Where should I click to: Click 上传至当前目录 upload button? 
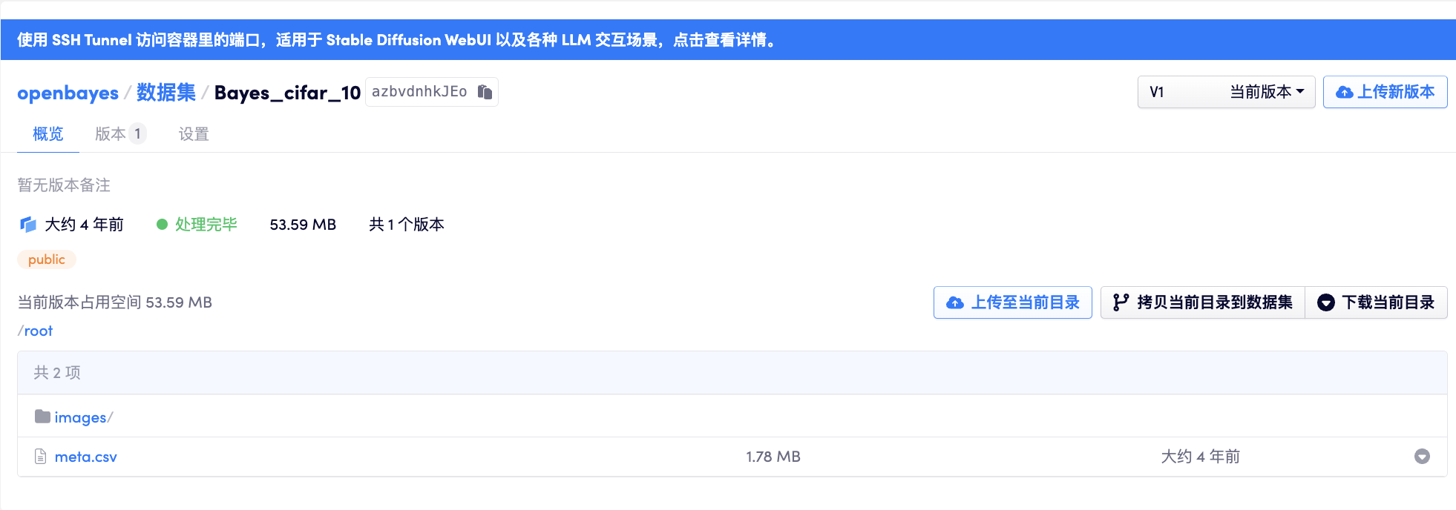pyautogui.click(x=1012, y=302)
